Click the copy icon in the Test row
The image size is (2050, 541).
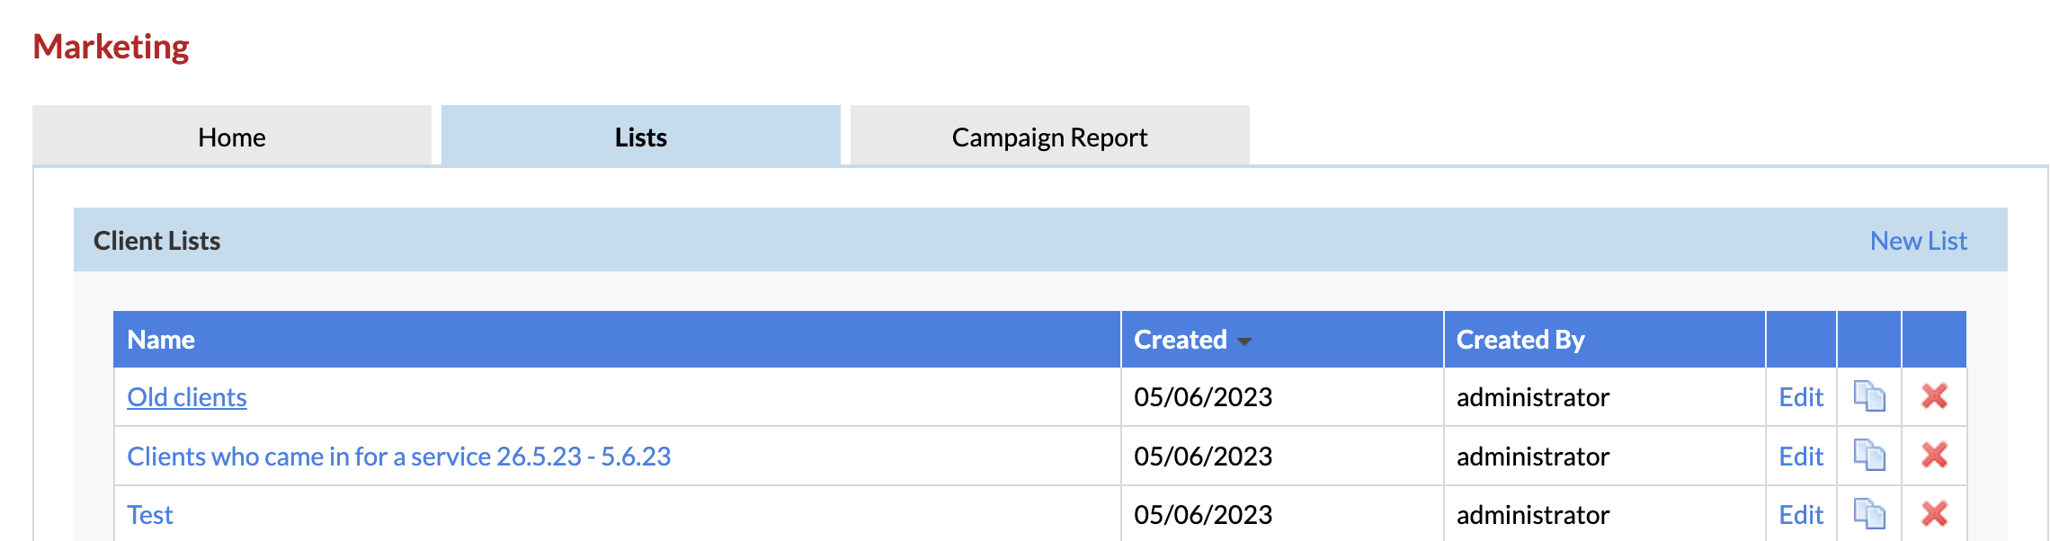[1869, 514]
